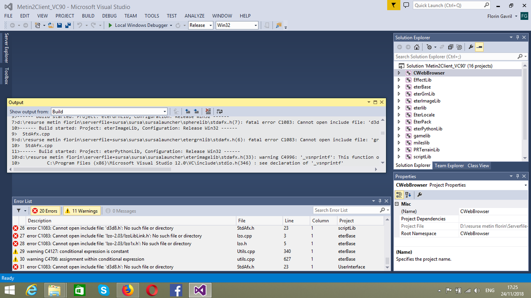Switch to the Team Explorer tab
This screenshot has height=298, width=531.
[449, 166]
